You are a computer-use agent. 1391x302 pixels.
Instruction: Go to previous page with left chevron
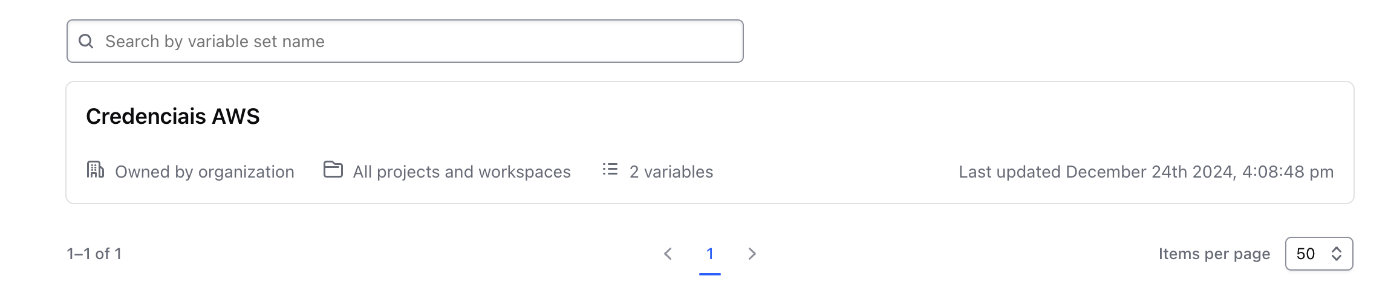668,254
